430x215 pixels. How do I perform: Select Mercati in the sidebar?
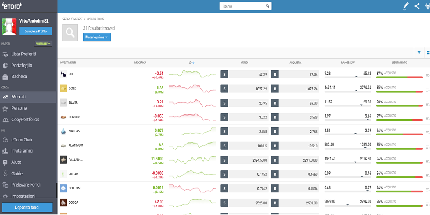18,97
